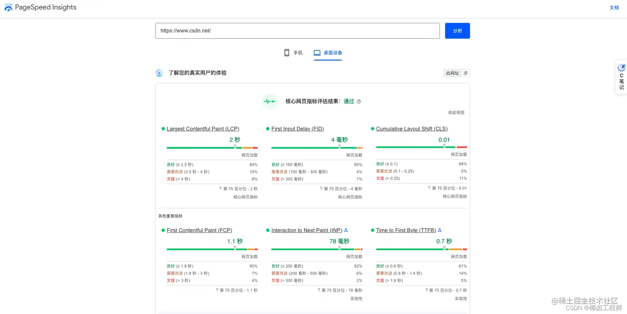Click the CLS distribution bar
Image resolution: width=627 pixels, height=314 pixels.
pos(421,147)
